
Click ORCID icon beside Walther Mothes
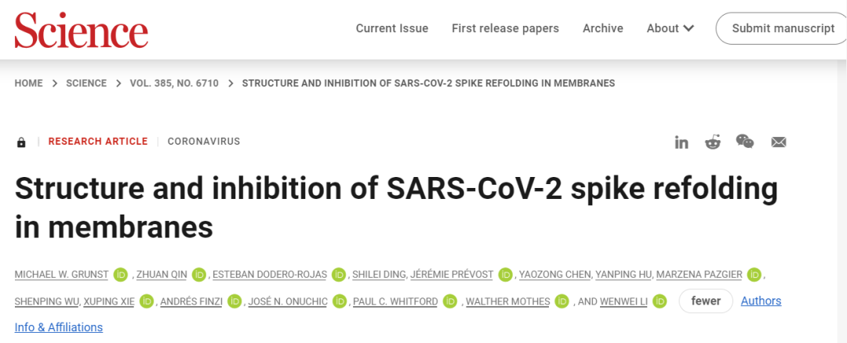click(562, 301)
